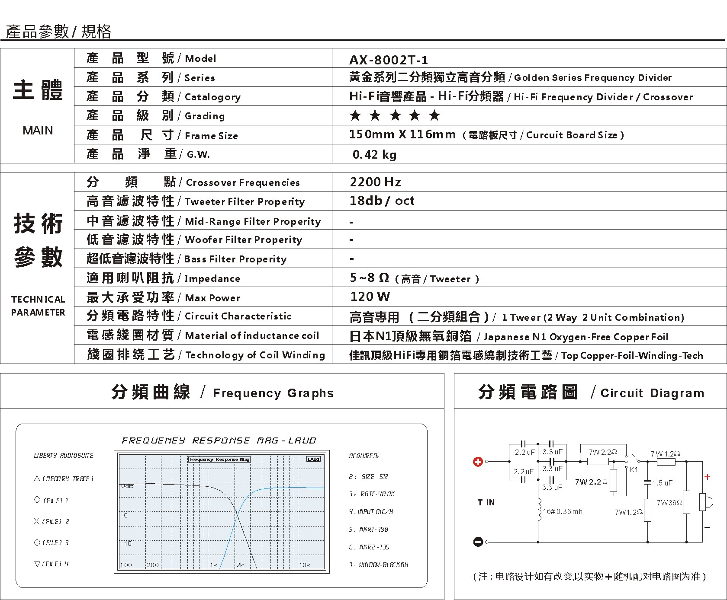Click the 'Crossover Frequencies' row label

tap(243, 182)
